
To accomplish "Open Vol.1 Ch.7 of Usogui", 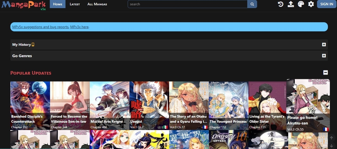I will (137, 127).
